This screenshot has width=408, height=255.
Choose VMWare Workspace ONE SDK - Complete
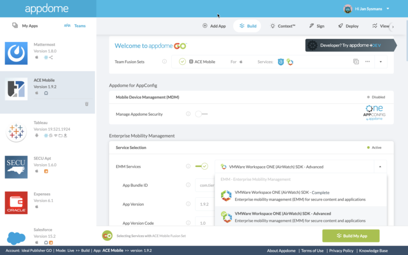(300, 196)
